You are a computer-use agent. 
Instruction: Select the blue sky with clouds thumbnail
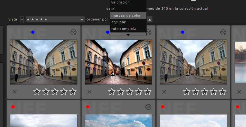(x=119, y=121)
